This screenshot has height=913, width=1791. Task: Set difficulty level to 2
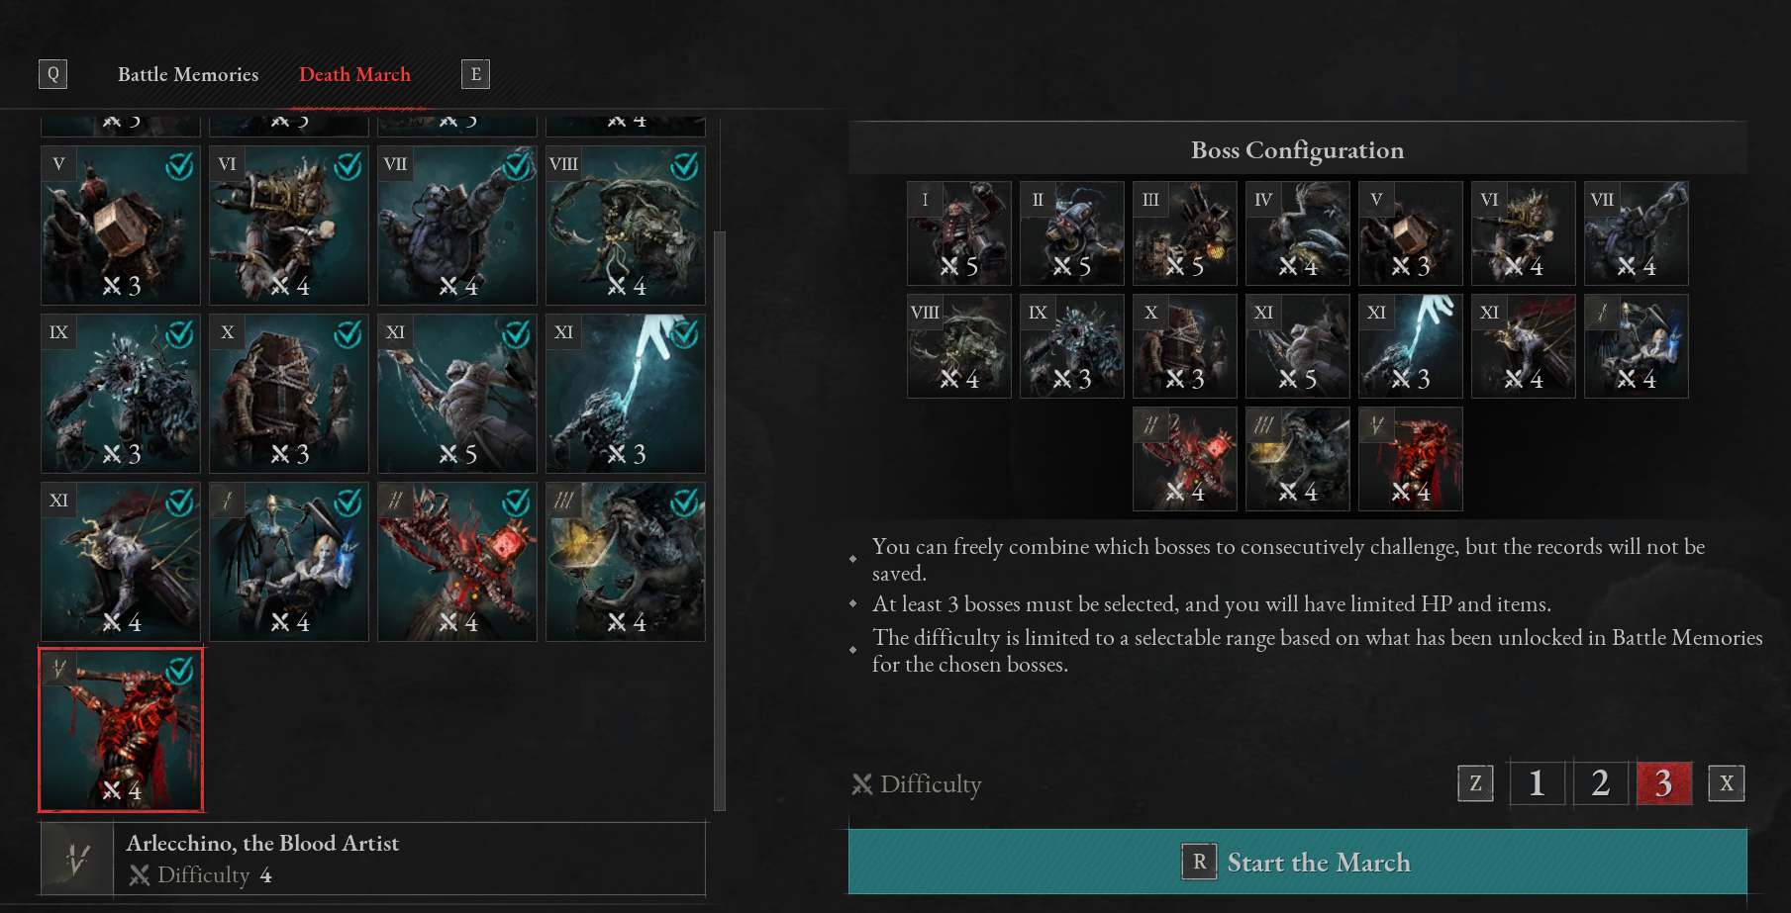pyautogui.click(x=1601, y=783)
